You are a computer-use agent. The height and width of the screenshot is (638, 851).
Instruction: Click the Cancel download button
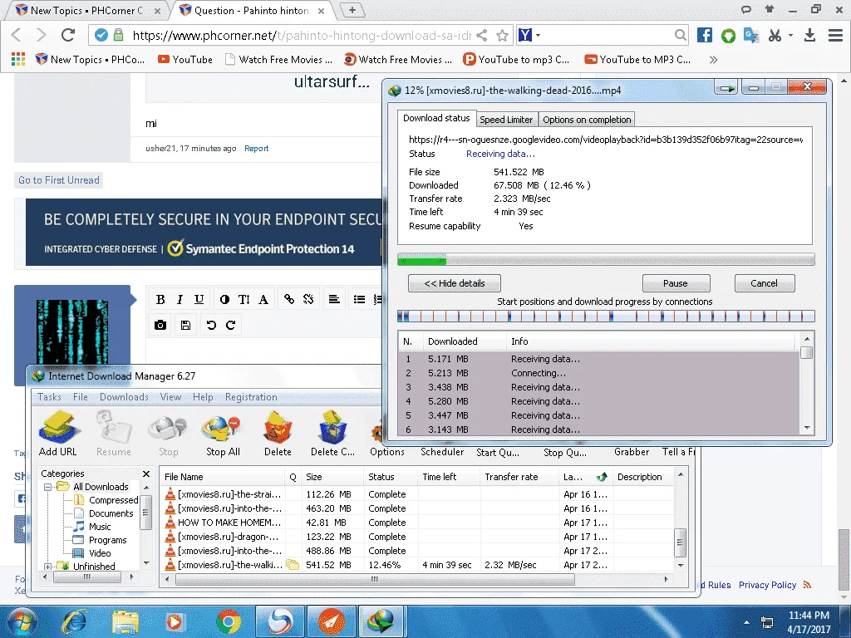click(x=765, y=283)
